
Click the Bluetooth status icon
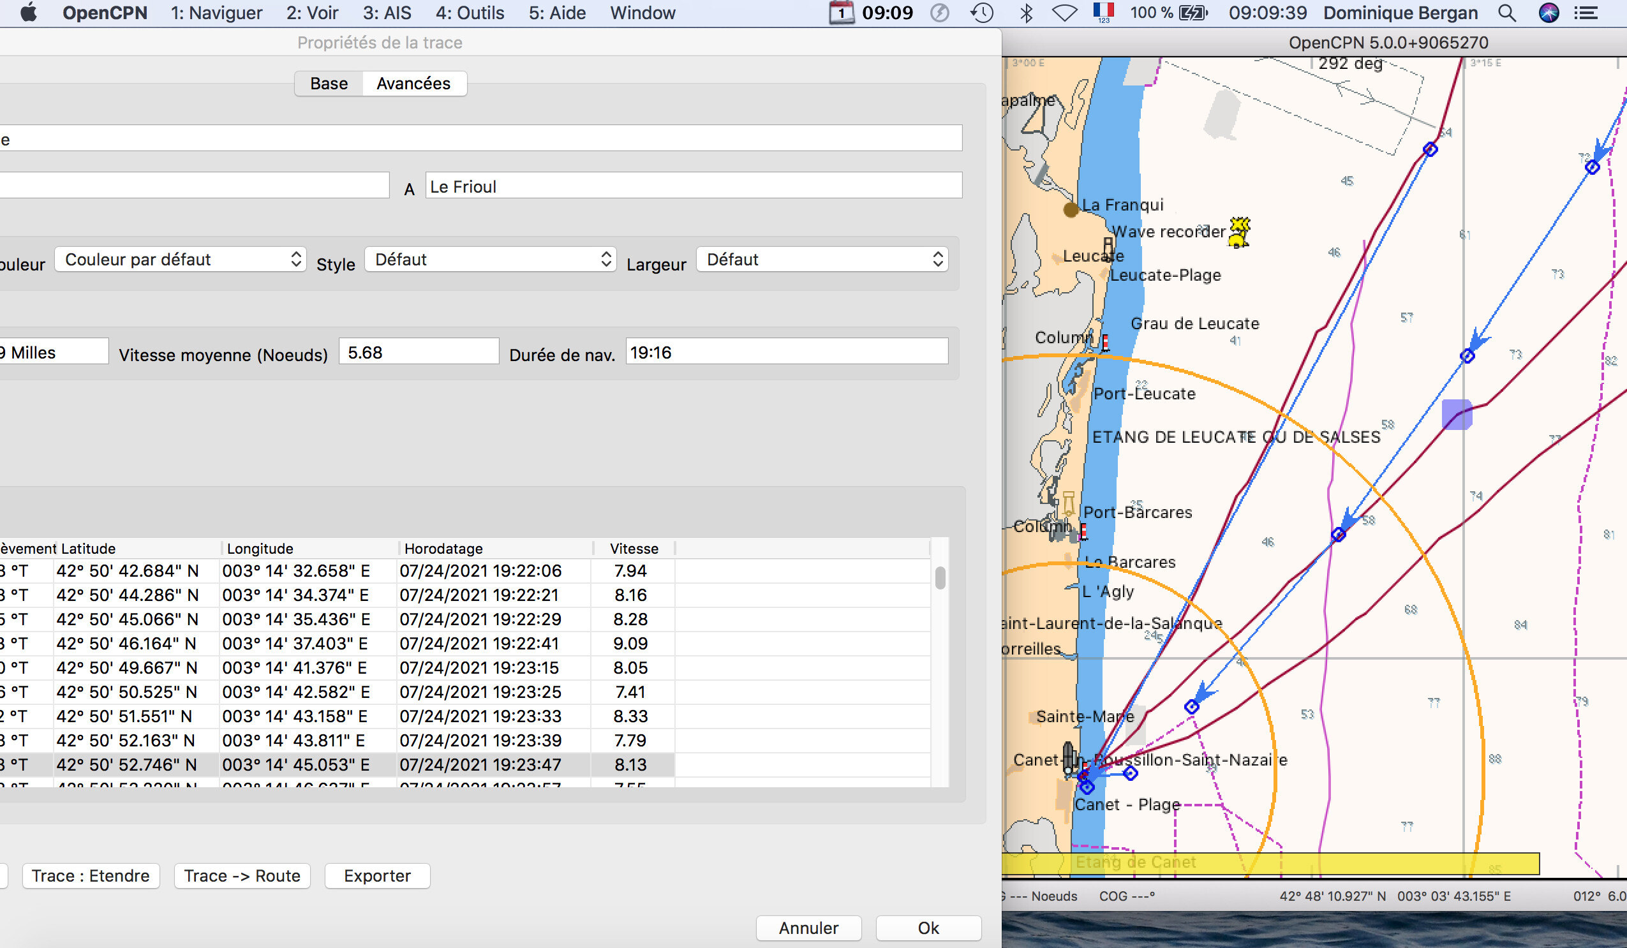1026,13
